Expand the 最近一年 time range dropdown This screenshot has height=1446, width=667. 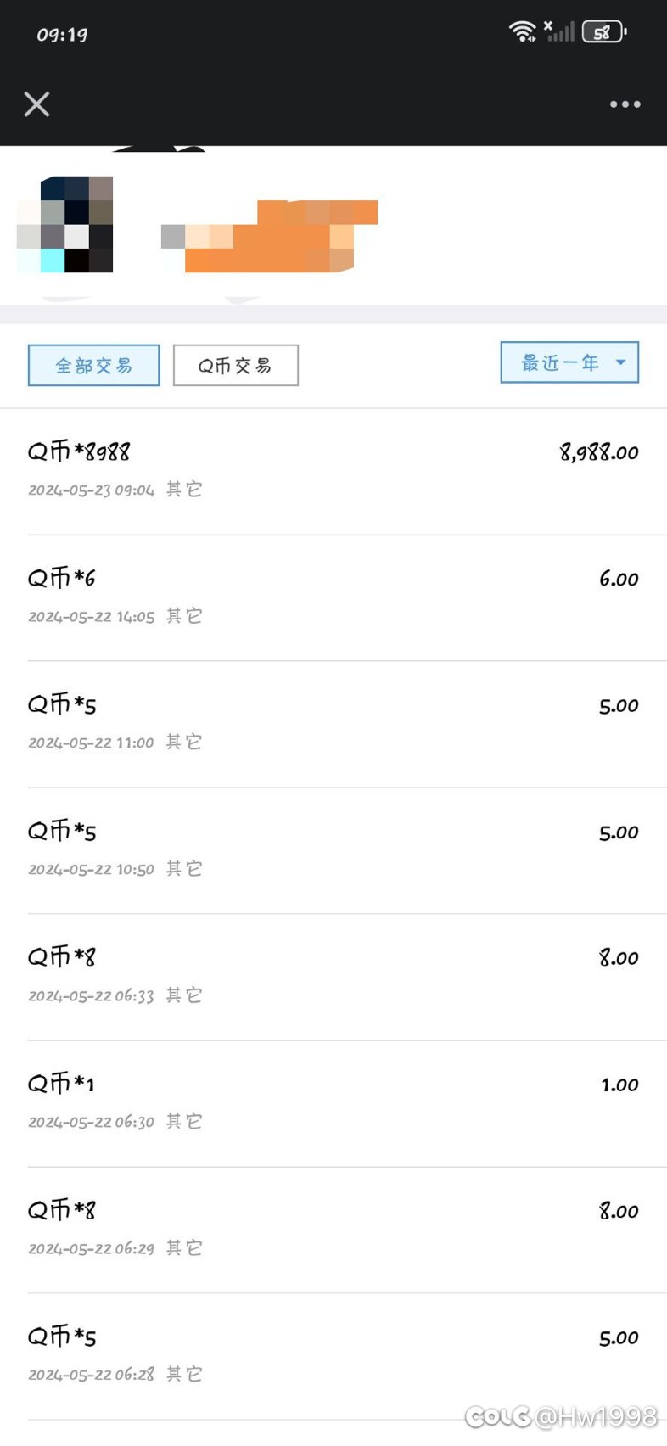[569, 363]
